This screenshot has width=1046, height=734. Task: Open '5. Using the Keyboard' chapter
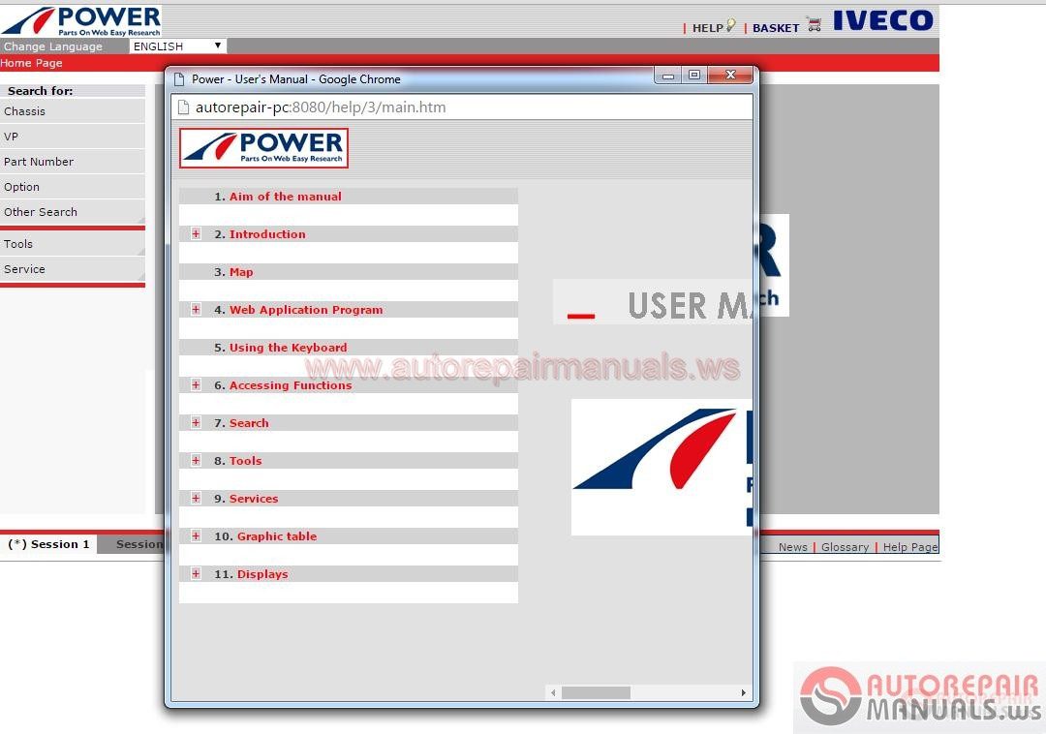[x=289, y=348]
